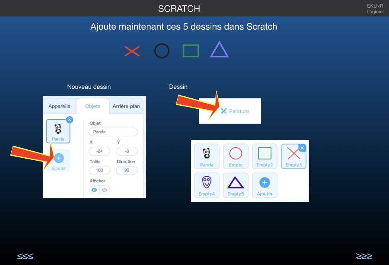Switch to the Arrière plan tab
389x265 pixels.
pyautogui.click(x=126, y=106)
